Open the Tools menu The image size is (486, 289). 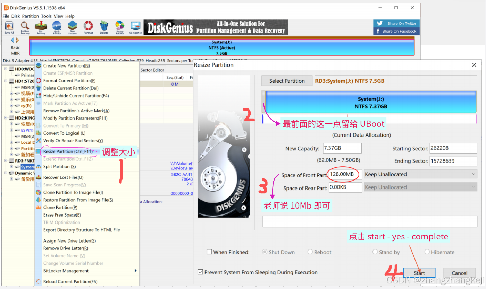pos(46,16)
